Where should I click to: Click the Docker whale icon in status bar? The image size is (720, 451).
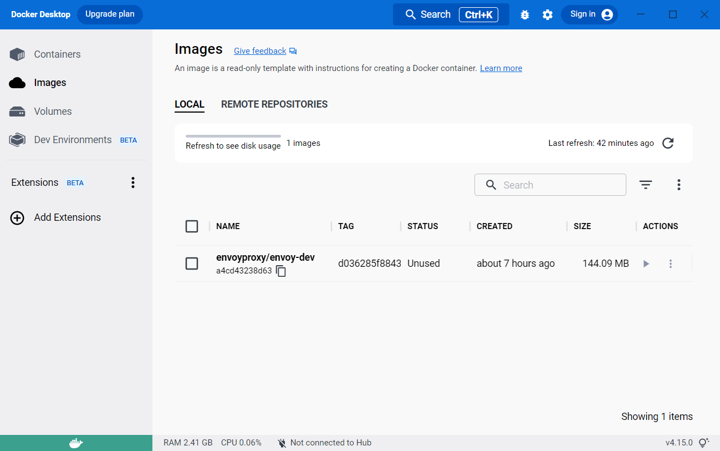click(x=76, y=443)
